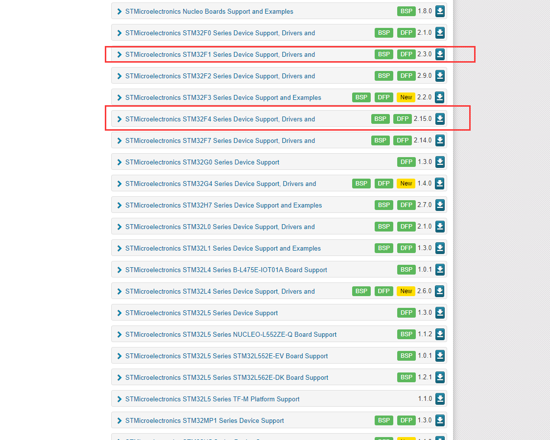Expand the STM32F0 Series row chevron
Screen dimensions: 550x440
click(x=120, y=33)
